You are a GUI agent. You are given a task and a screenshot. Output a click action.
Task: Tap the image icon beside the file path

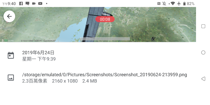point(11,78)
